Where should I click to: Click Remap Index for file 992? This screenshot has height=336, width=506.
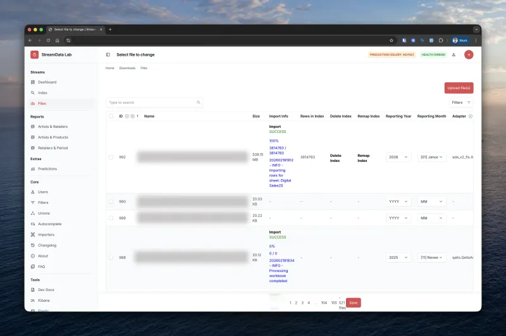click(363, 158)
